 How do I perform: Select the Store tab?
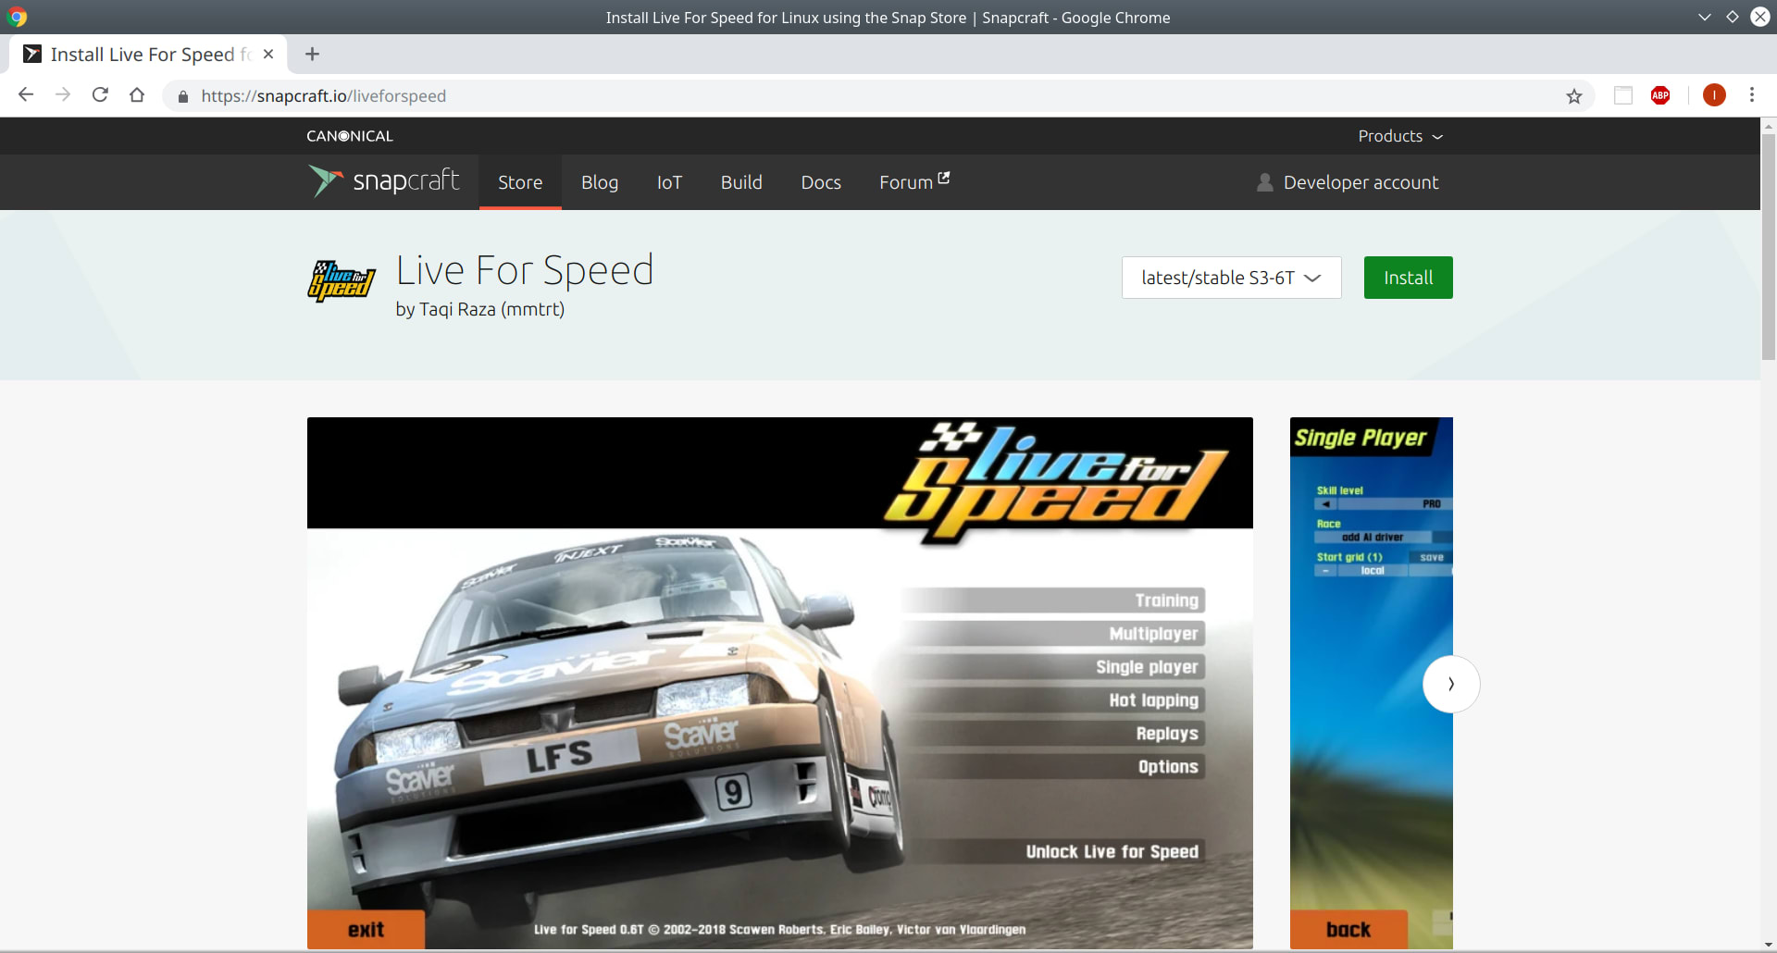(520, 182)
